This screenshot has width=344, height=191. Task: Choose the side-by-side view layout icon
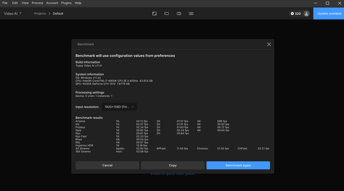[191, 14]
